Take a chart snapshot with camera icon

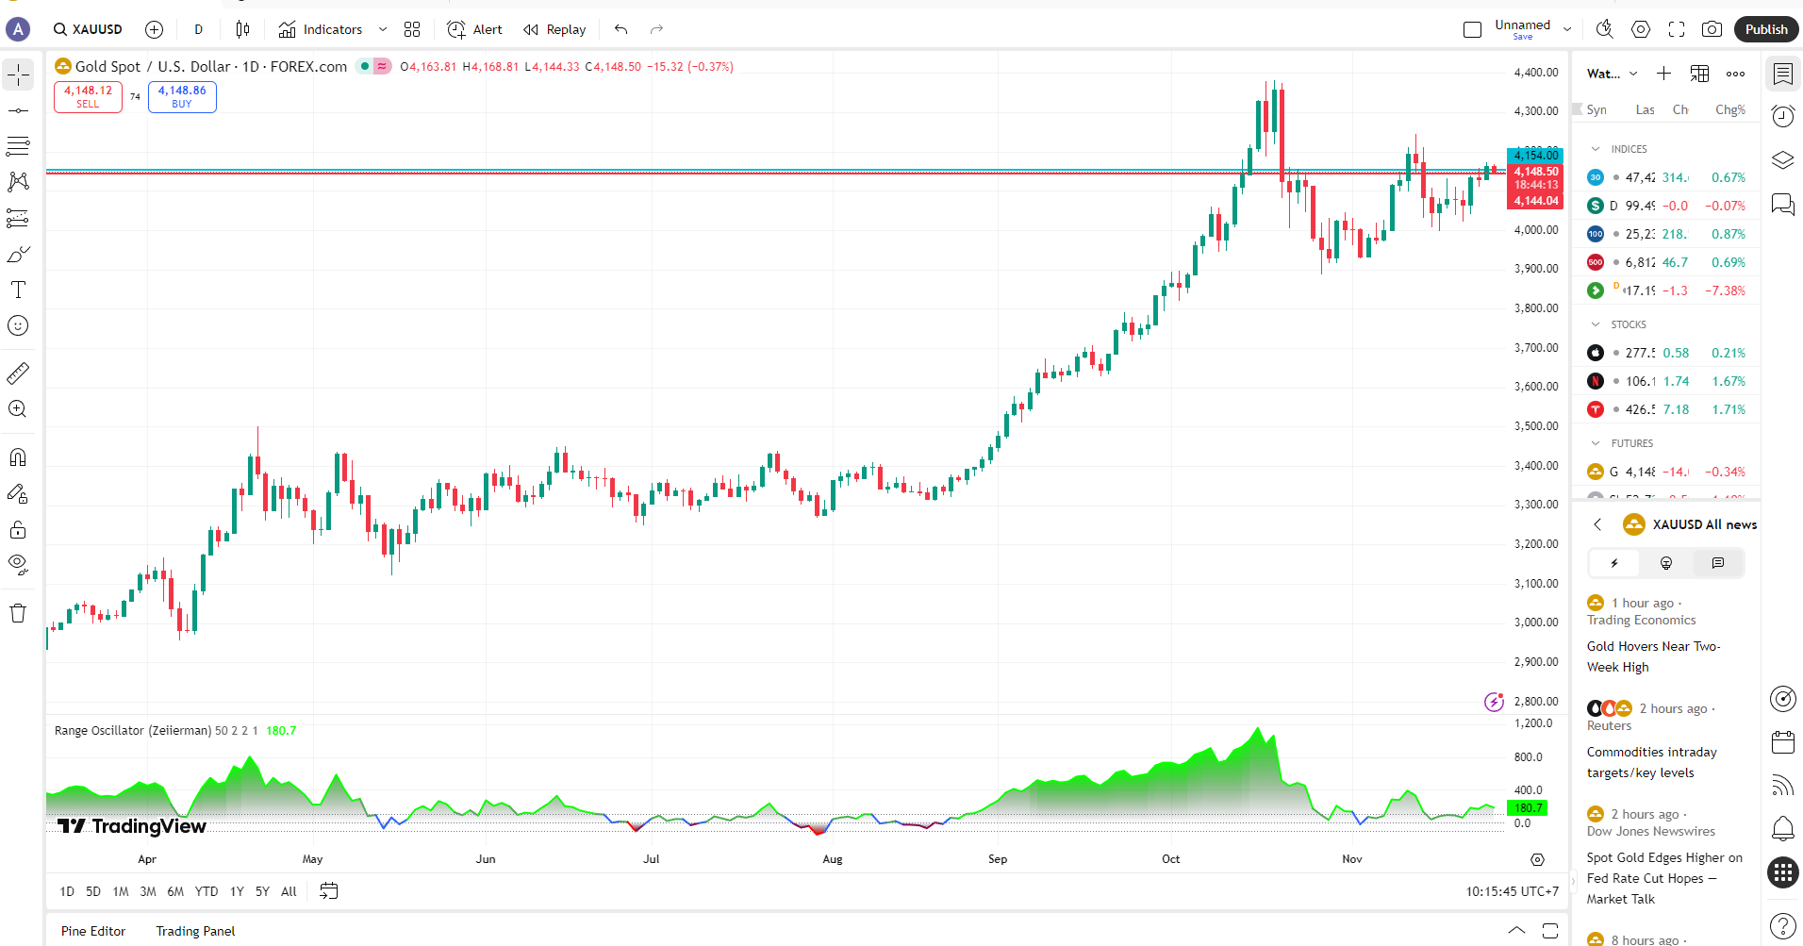coord(1712,29)
